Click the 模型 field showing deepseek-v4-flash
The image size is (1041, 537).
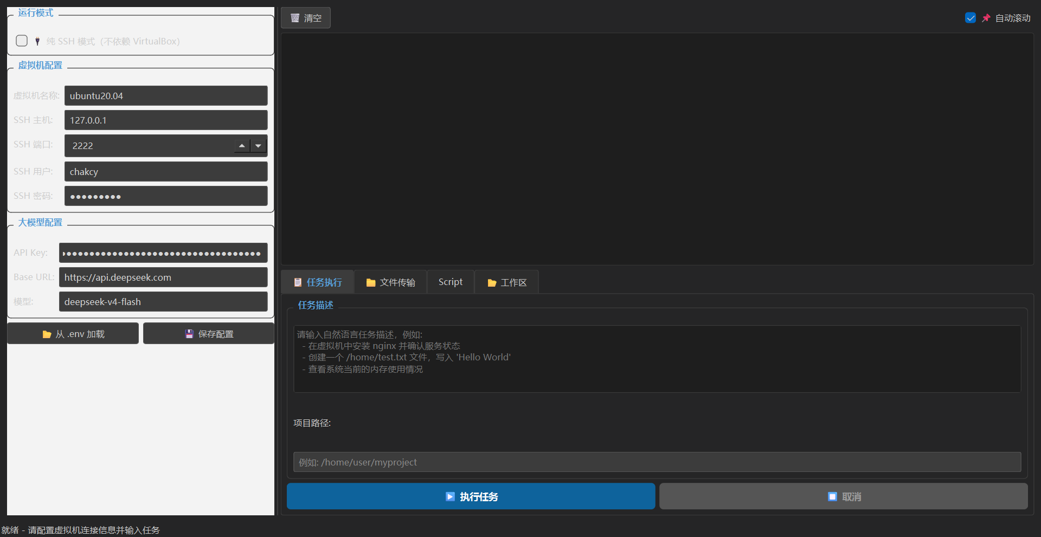(x=163, y=302)
